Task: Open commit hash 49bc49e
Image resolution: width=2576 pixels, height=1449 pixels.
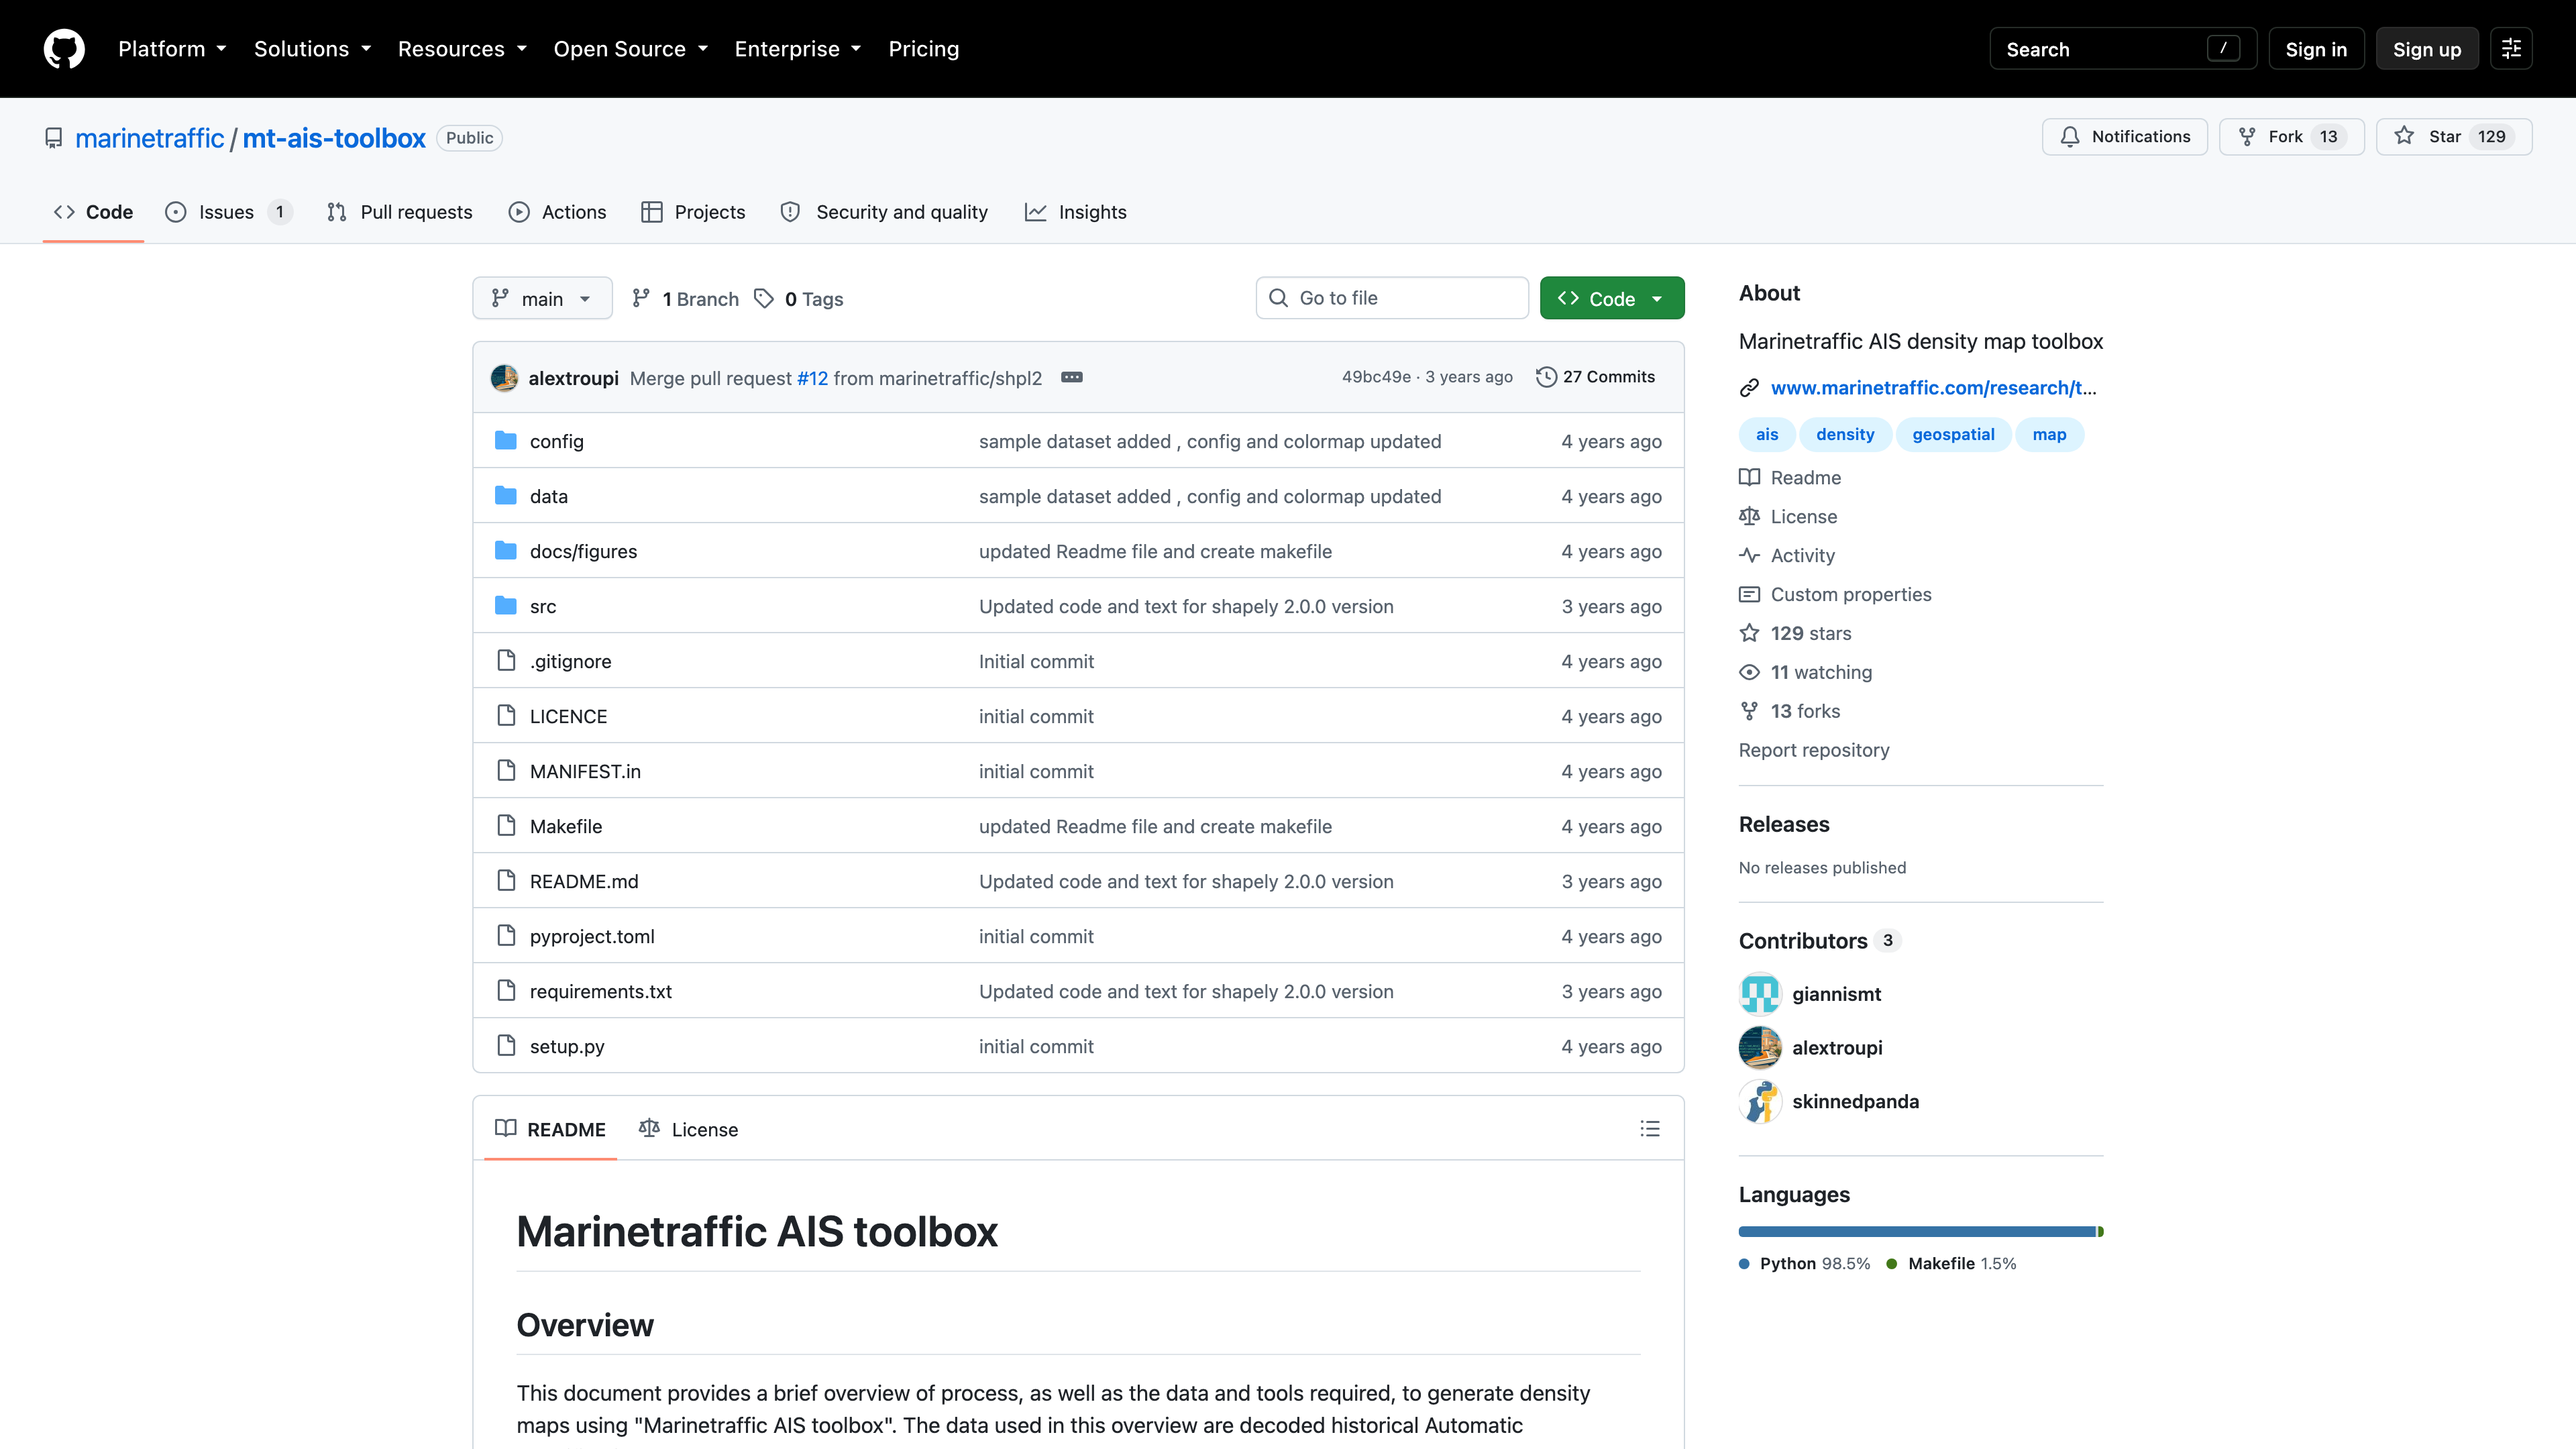Action: tap(1376, 377)
